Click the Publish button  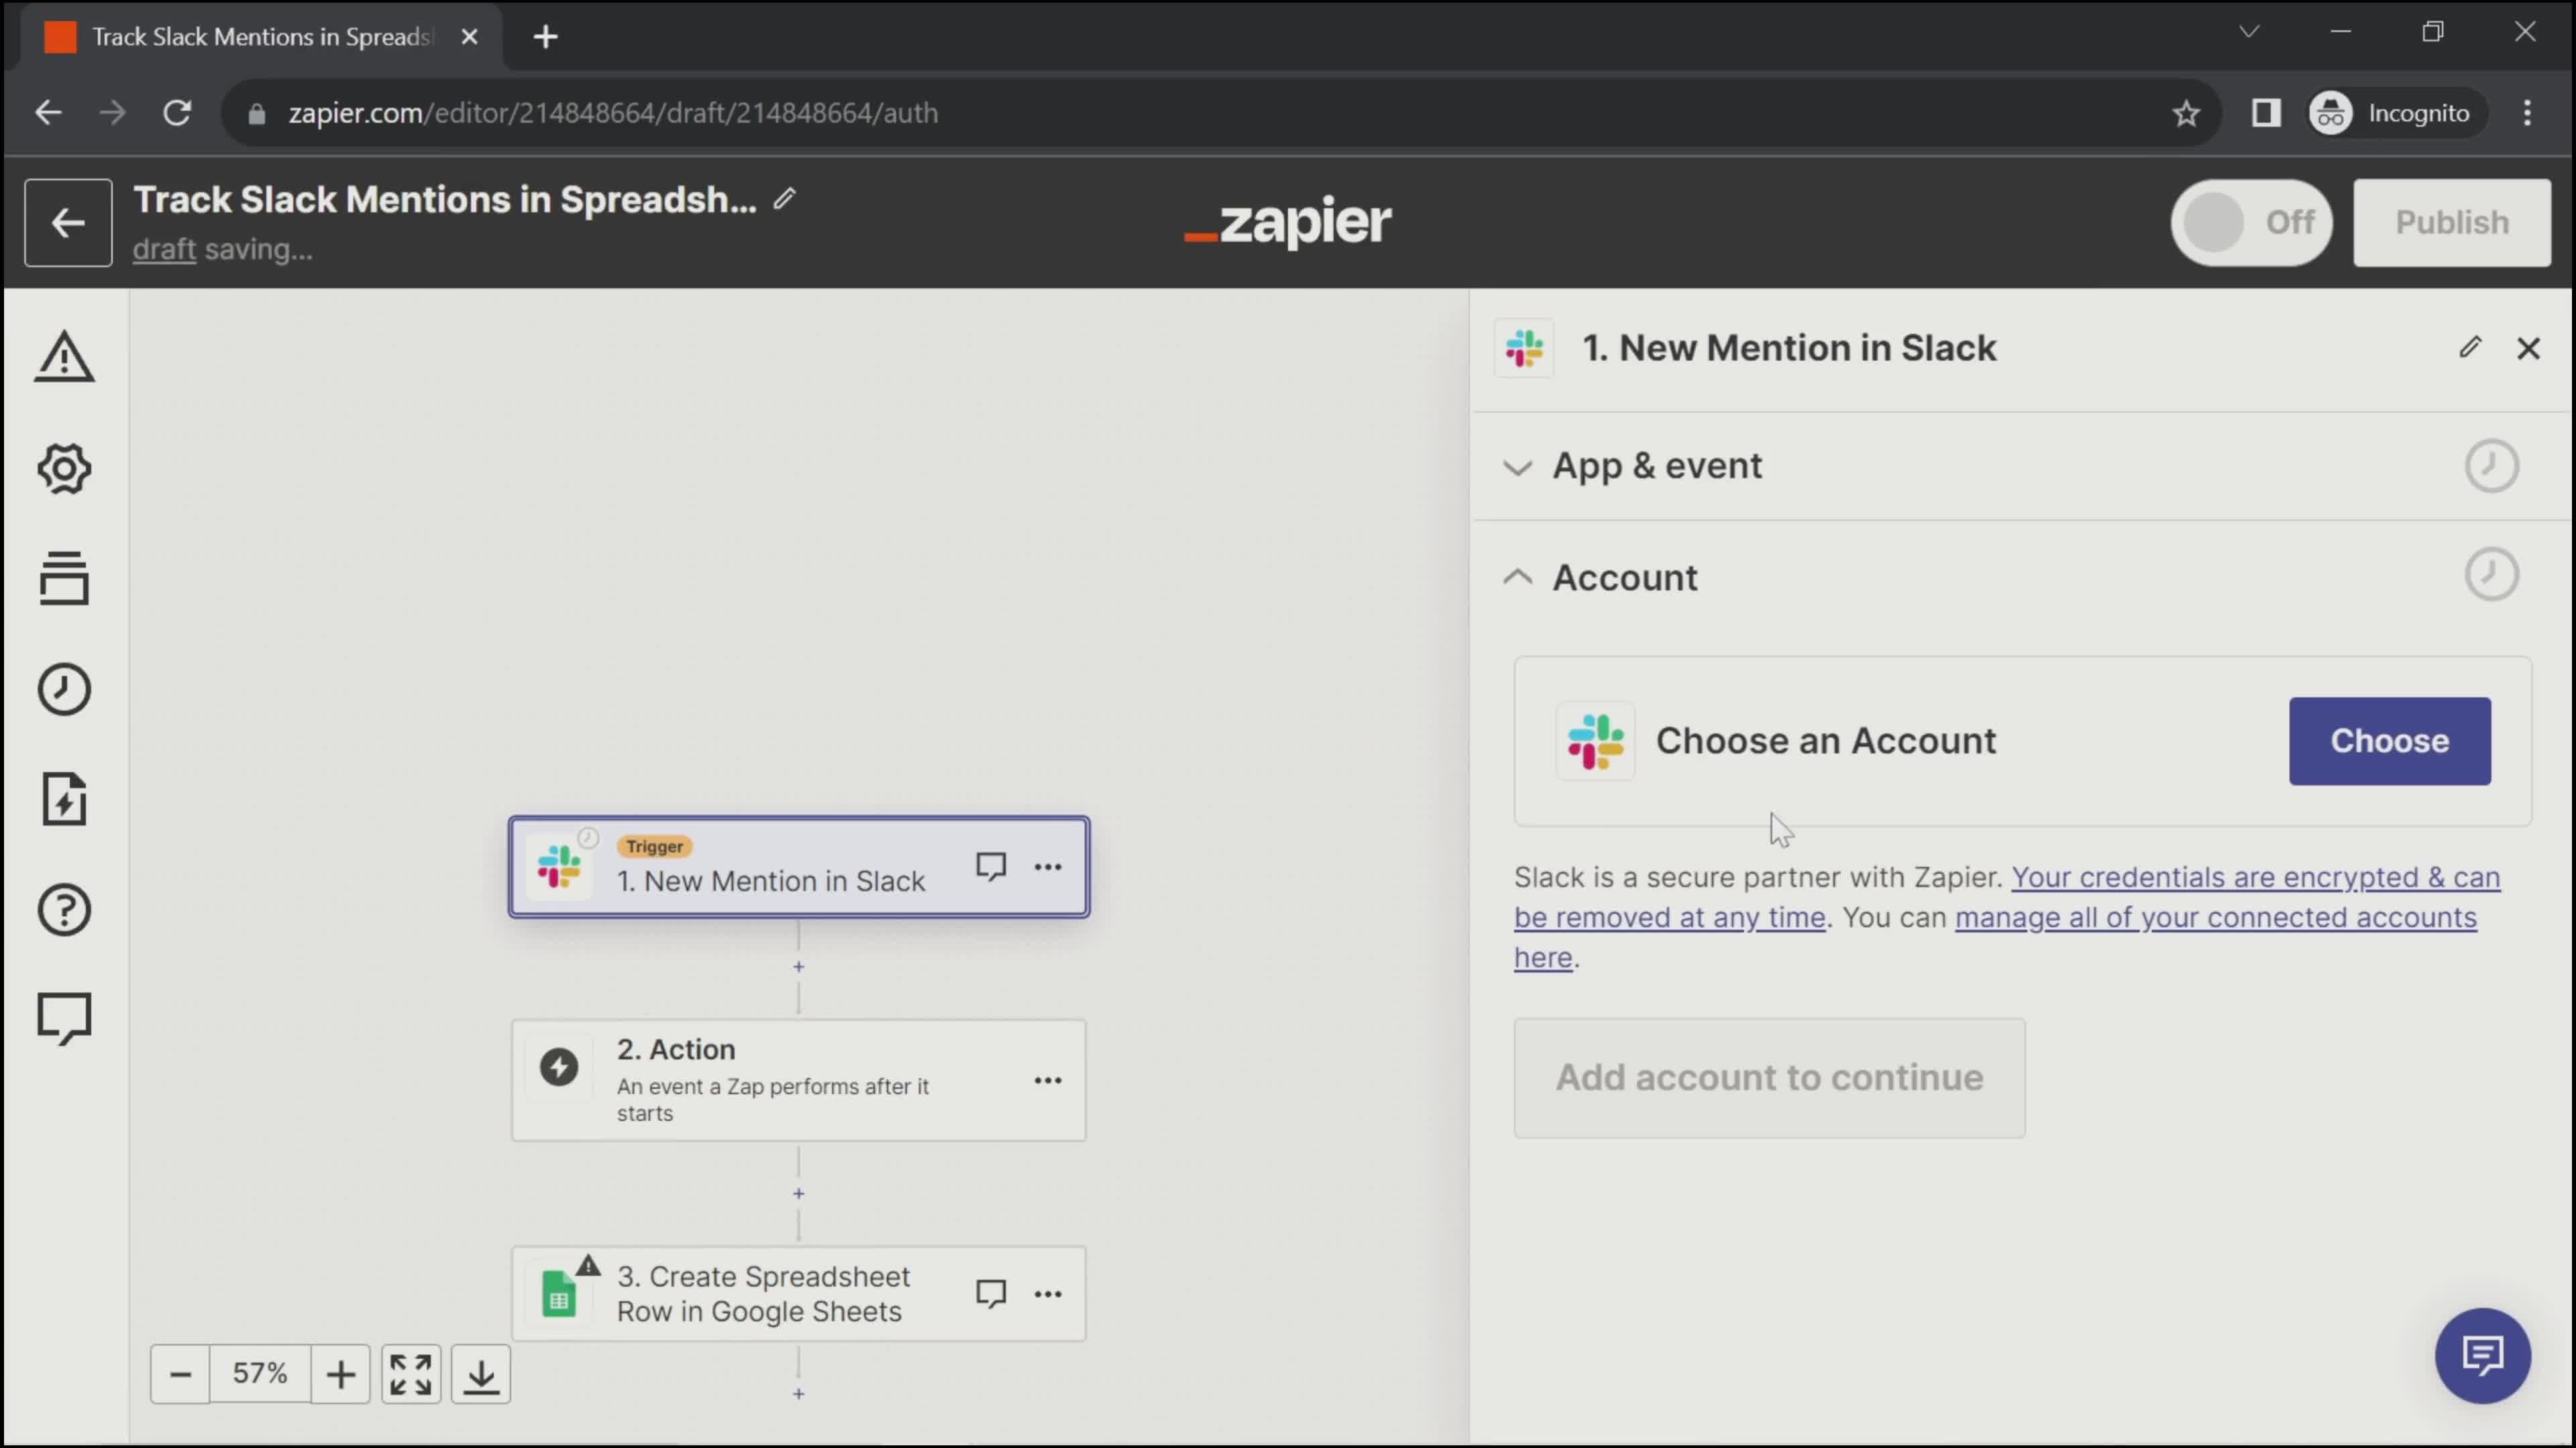[x=2452, y=221]
